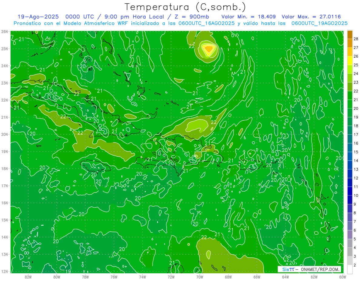
Task: Click the light gray swatch between 2 and 3
Action: pyautogui.click(x=350, y=261)
